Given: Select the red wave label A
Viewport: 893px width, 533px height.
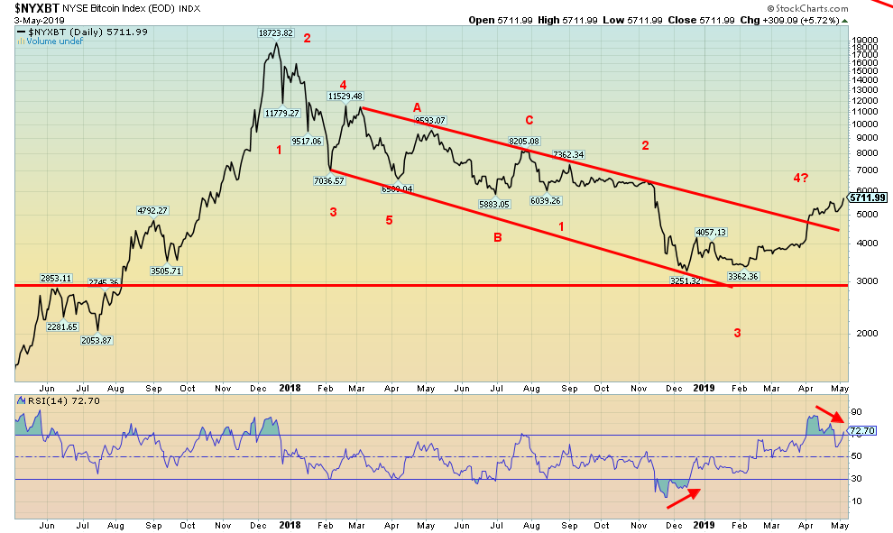Looking at the screenshot, I should tap(417, 105).
